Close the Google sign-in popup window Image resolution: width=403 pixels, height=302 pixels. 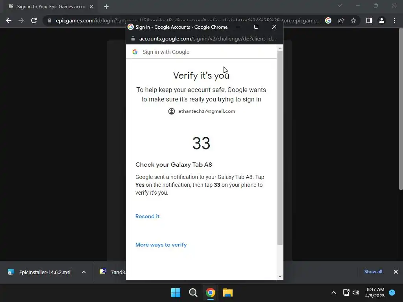pos(274,27)
